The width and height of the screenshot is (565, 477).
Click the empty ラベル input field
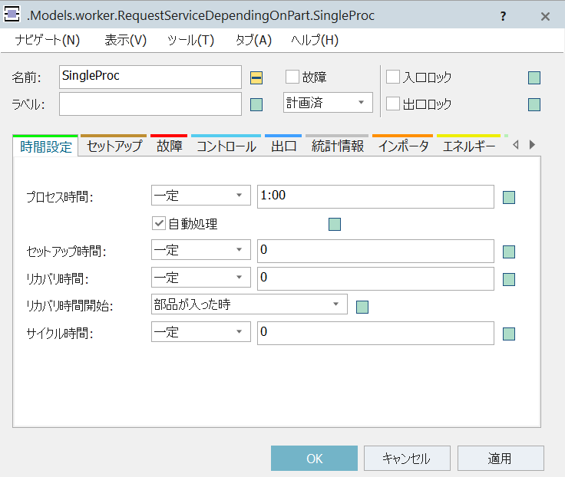(x=150, y=104)
